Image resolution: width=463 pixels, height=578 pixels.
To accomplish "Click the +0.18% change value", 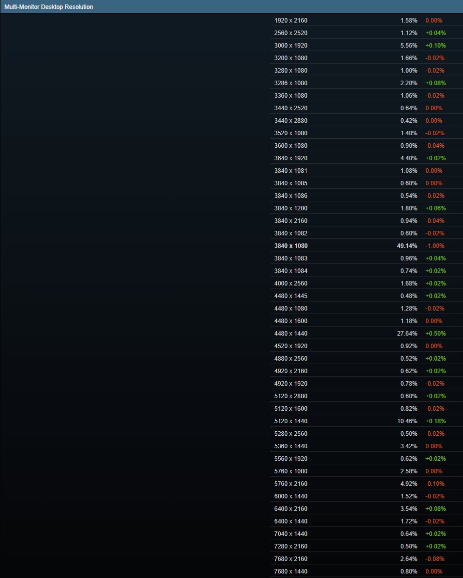I will 436,421.
